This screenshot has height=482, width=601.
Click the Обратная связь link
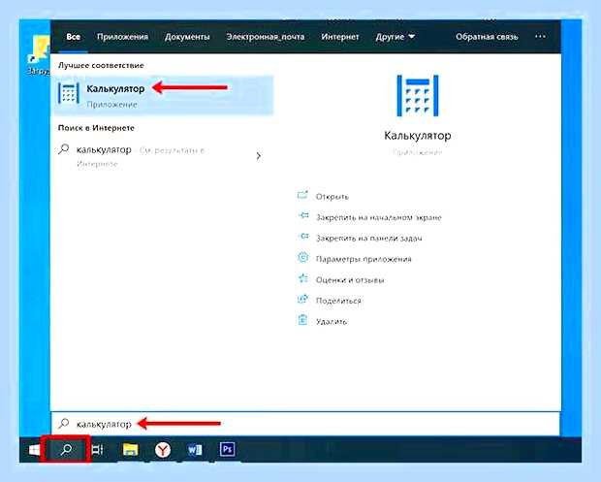point(487,37)
